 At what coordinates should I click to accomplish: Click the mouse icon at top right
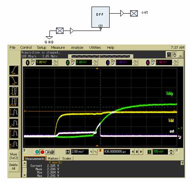(x=175, y=54)
